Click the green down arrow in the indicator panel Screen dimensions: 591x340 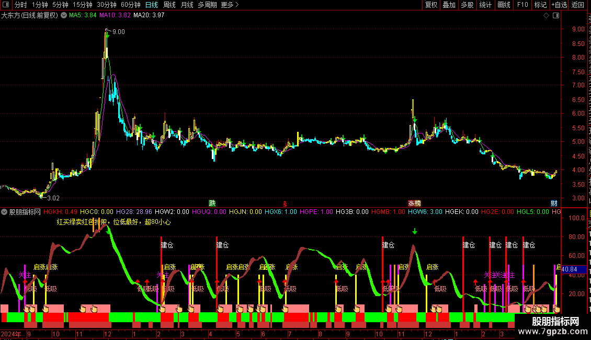(x=415, y=231)
